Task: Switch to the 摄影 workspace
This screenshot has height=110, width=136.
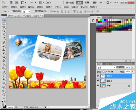Action: [95, 2]
